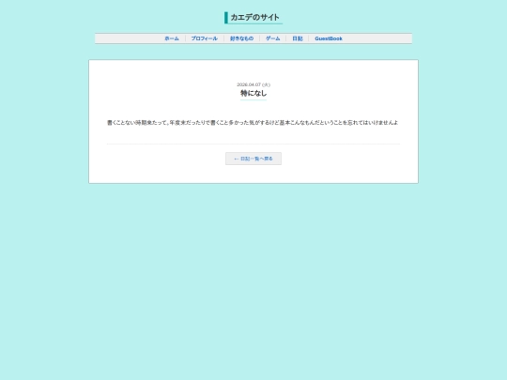Open the 日記 nav link

point(298,38)
